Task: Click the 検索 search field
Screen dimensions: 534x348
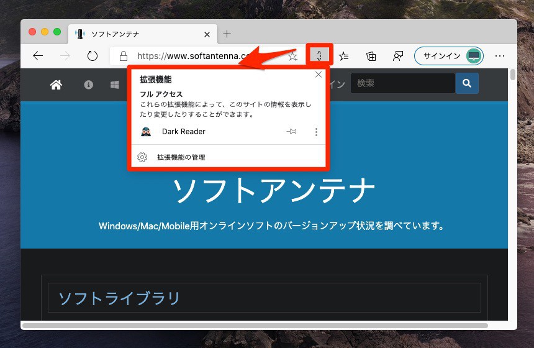Action: tap(403, 83)
